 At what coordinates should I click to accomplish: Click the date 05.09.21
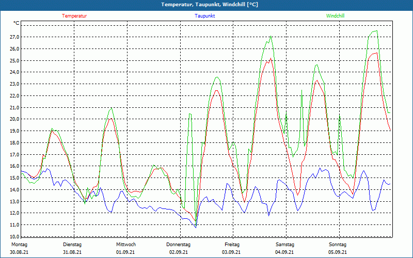(x=338, y=252)
